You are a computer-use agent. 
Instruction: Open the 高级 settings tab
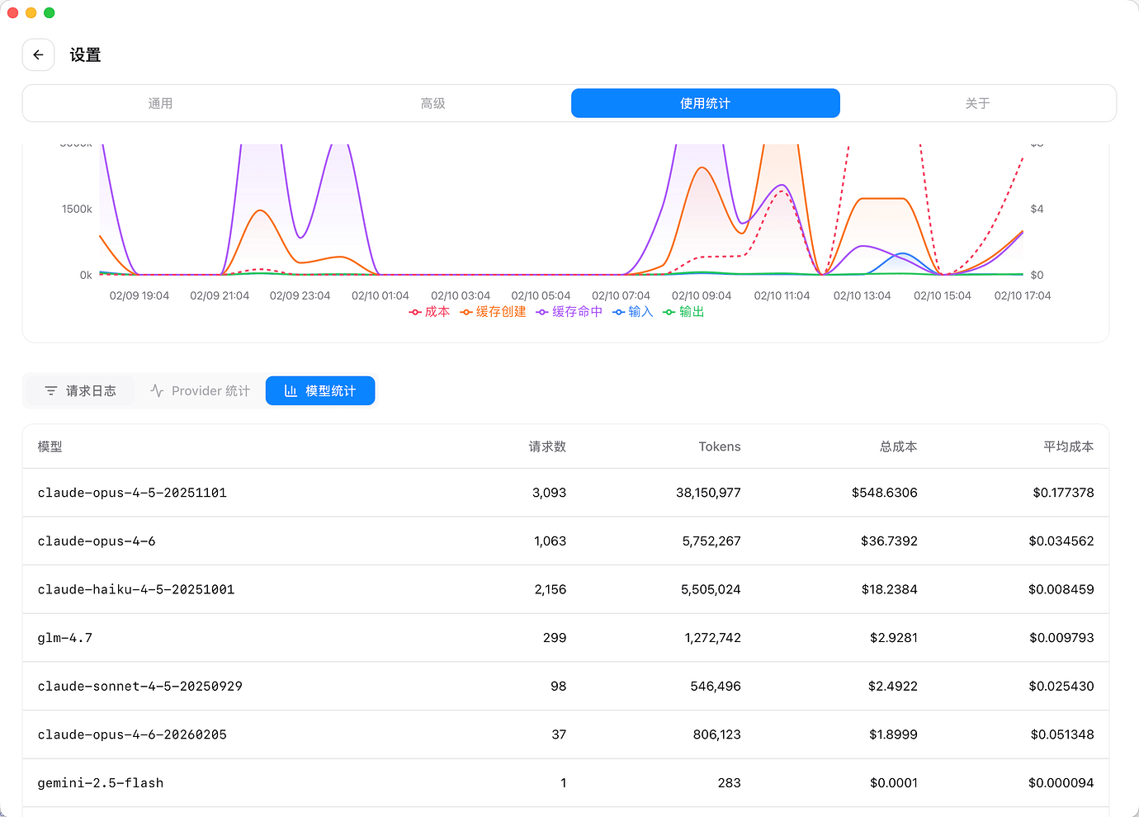click(x=432, y=103)
